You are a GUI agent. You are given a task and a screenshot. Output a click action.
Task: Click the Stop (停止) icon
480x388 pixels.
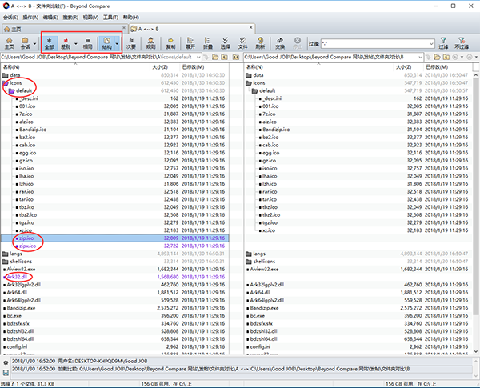pyautogui.click(x=298, y=43)
